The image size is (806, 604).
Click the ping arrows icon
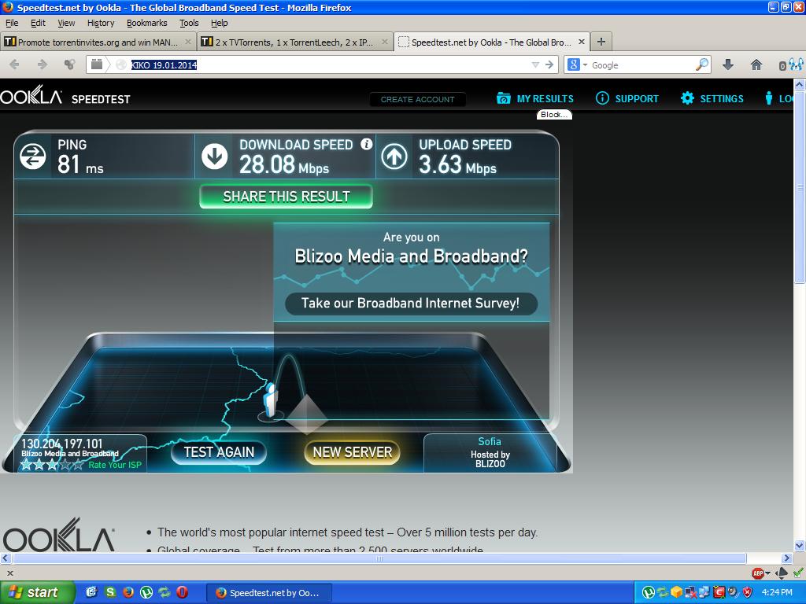pyautogui.click(x=32, y=157)
